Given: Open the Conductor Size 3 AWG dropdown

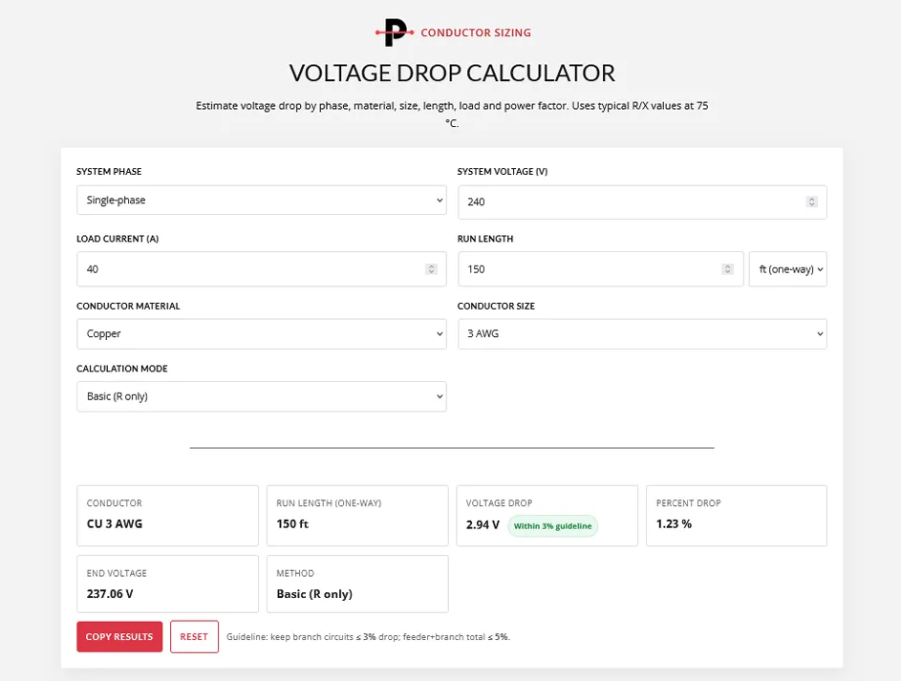Looking at the screenshot, I should pos(642,333).
